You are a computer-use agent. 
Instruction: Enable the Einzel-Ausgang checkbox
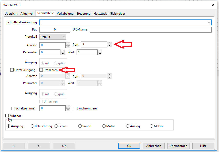point(12,70)
